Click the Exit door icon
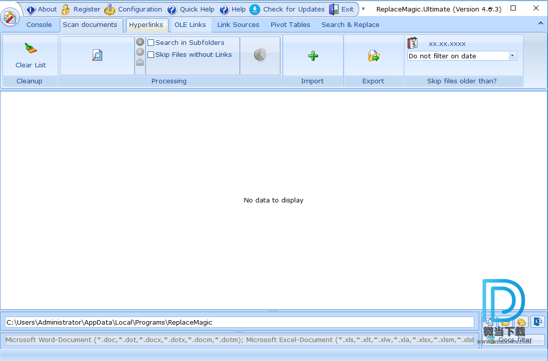 pos(334,9)
